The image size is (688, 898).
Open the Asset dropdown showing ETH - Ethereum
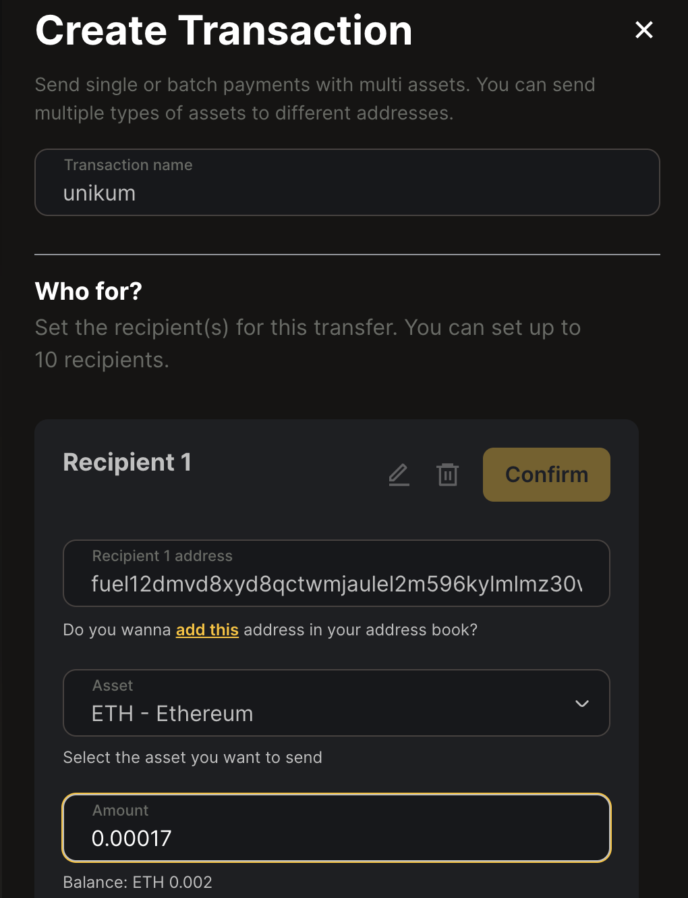tap(337, 703)
